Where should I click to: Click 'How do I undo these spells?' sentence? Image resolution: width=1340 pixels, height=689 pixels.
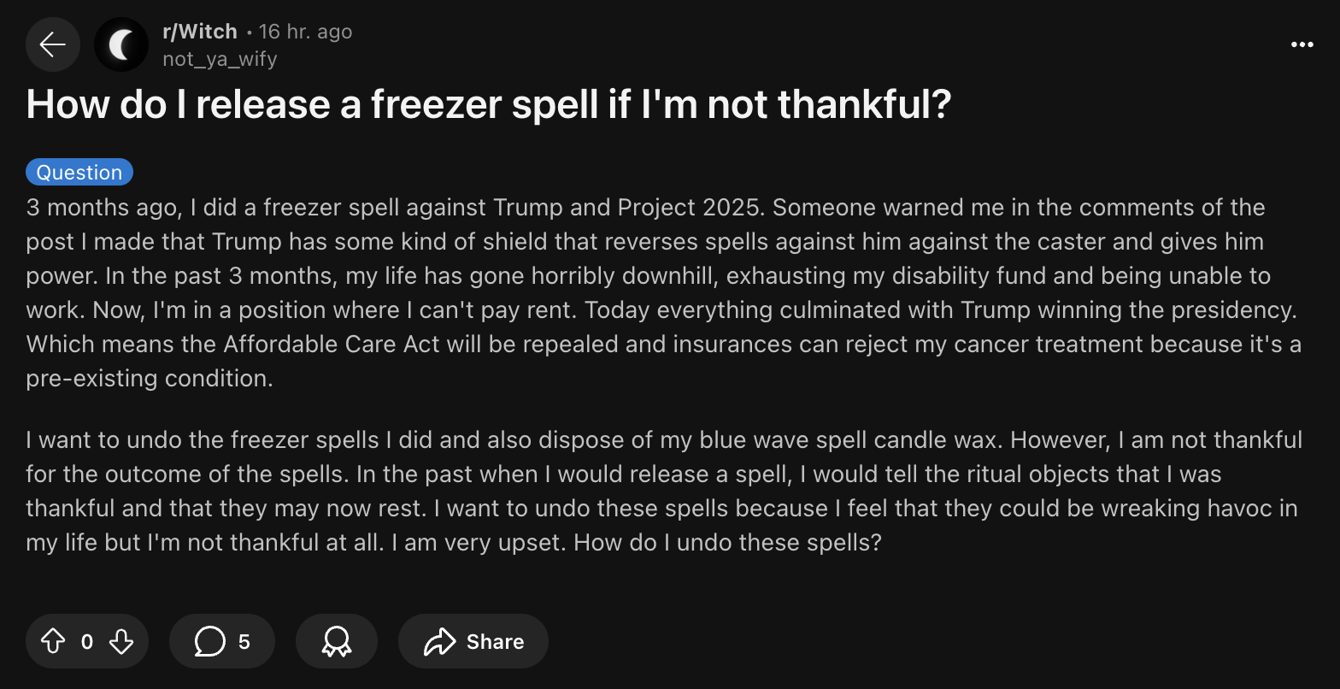pos(727,542)
